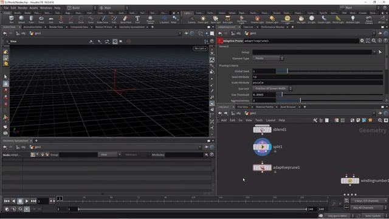Open the Size Unit dropdown
389x219 pixels.
coord(272,89)
